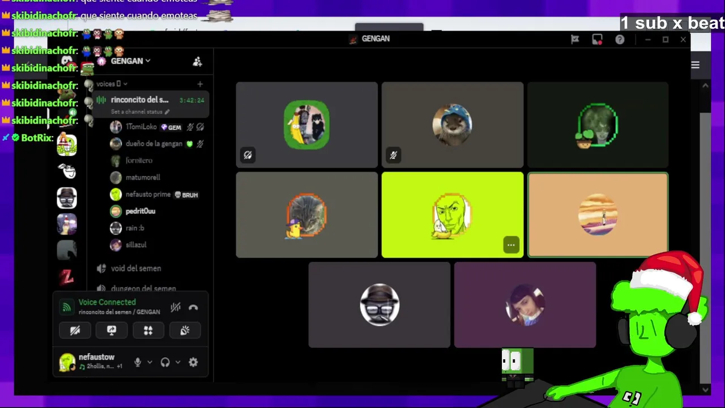Focus the yellow-green face participant tile
The width and height of the screenshot is (725, 408).
(453, 215)
